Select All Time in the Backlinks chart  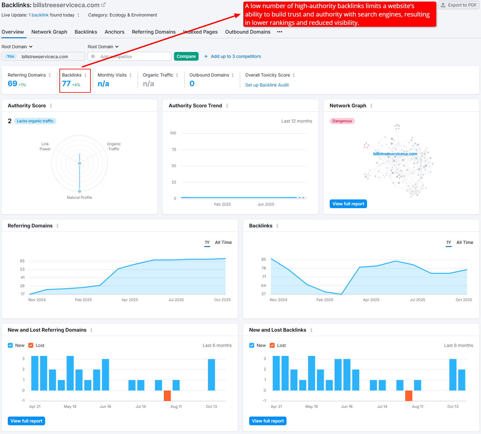pos(465,243)
